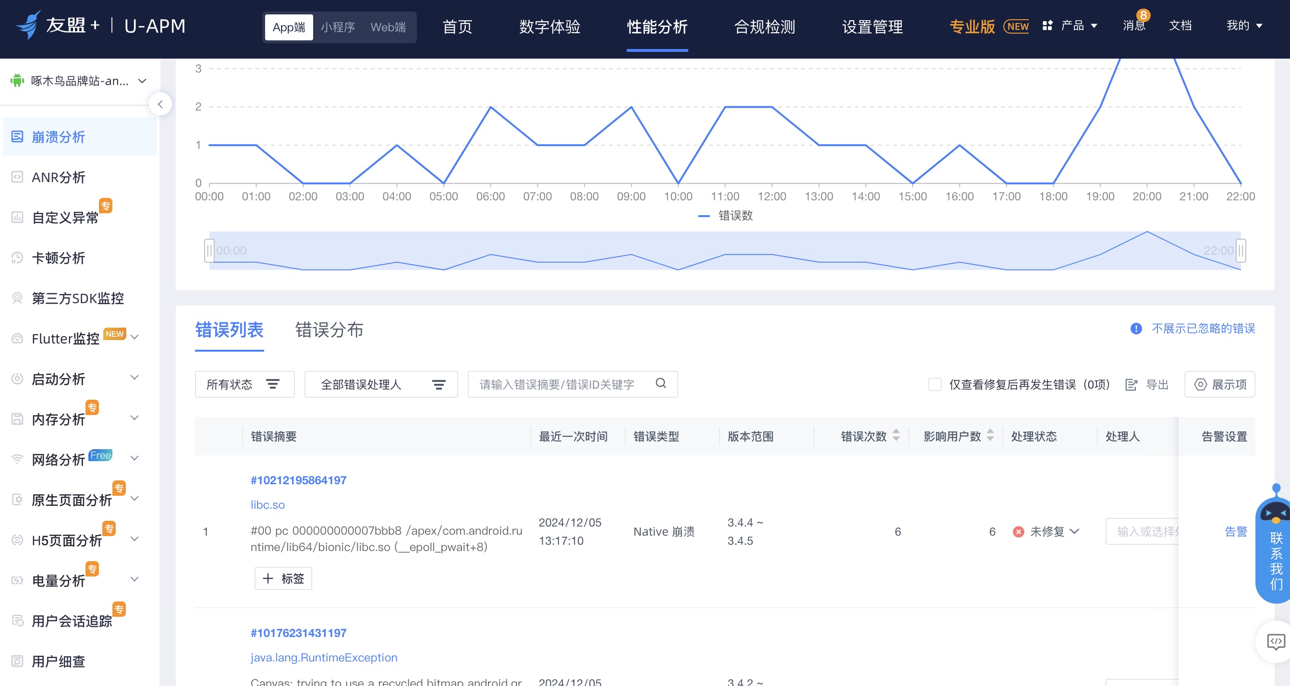
Task: Open the libc.so error link
Action: point(268,505)
